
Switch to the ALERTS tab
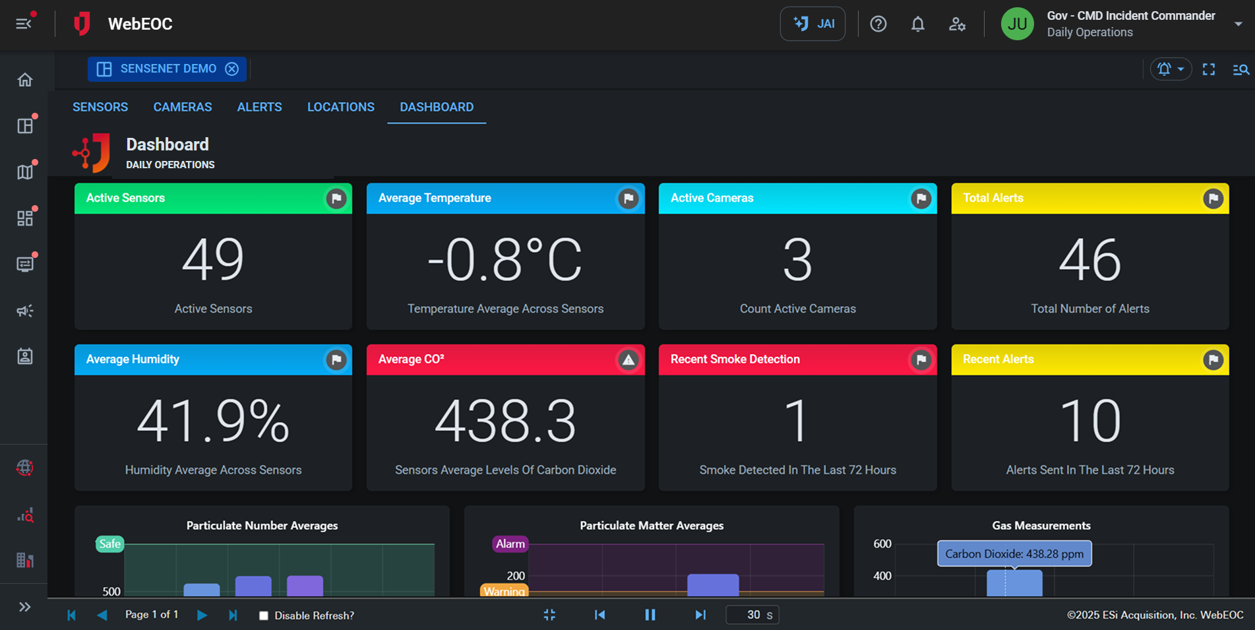pos(259,107)
